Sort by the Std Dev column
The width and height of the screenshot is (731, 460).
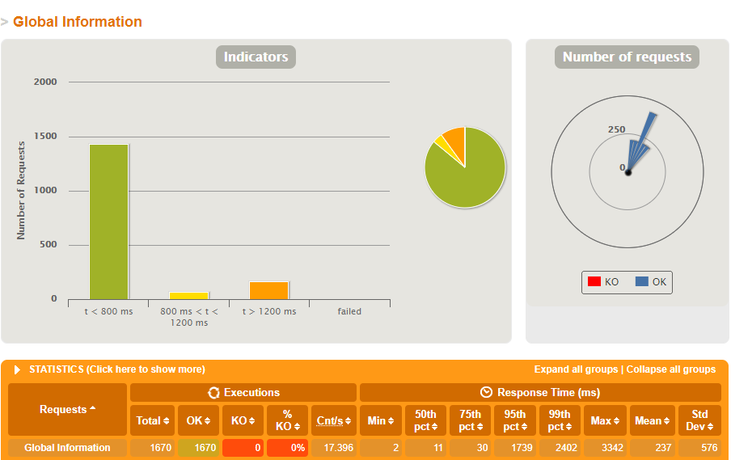tap(699, 420)
